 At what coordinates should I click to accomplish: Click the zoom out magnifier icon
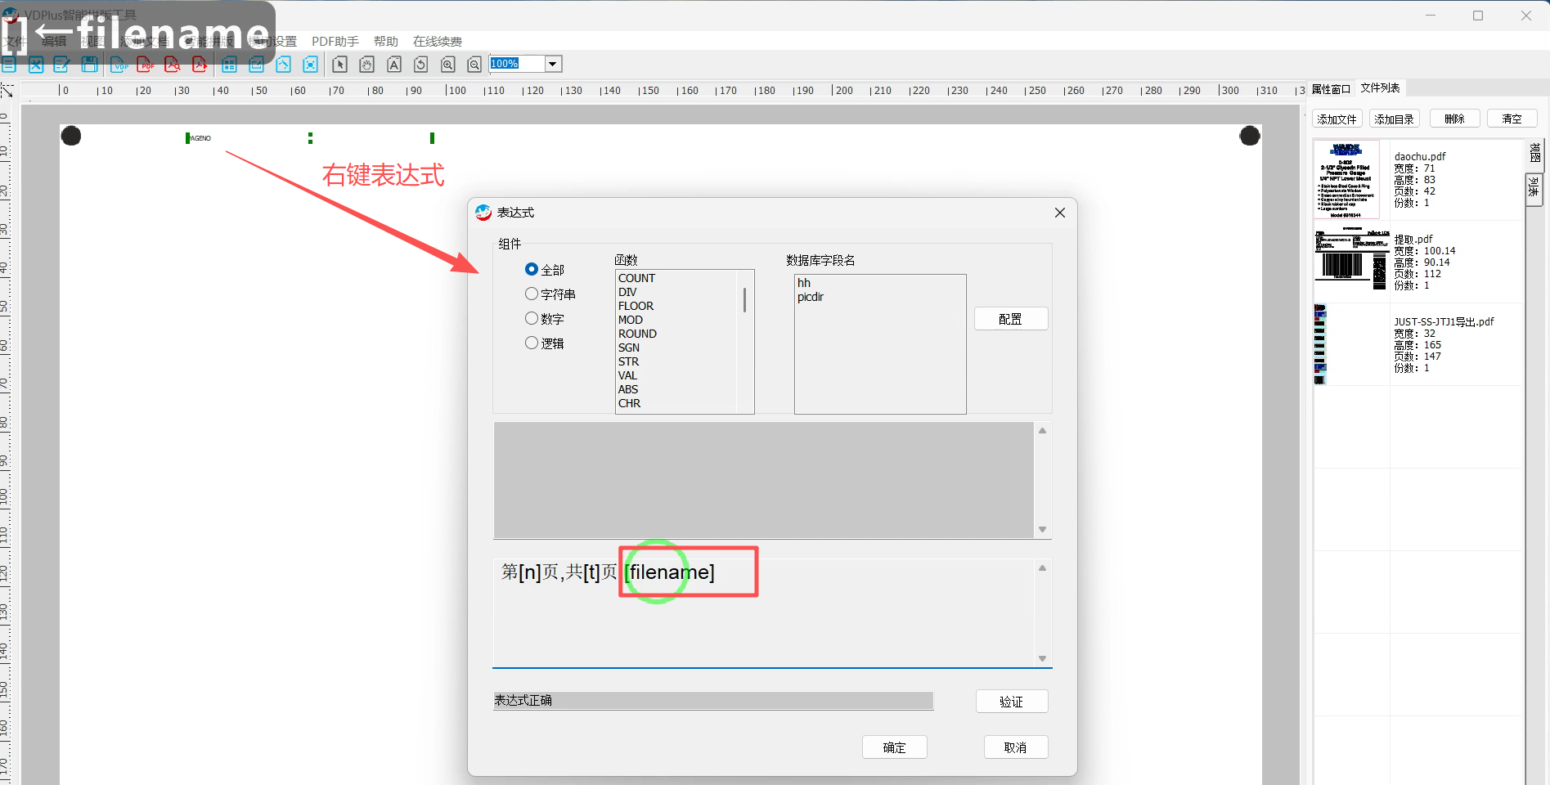(x=474, y=65)
